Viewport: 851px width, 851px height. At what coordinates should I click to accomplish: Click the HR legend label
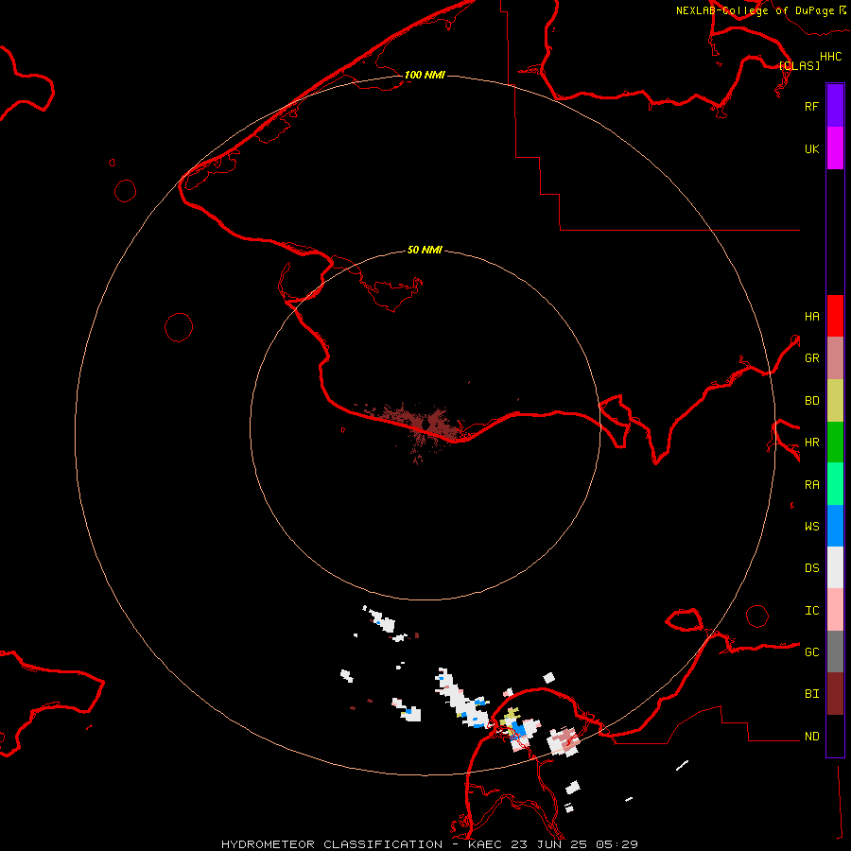pos(812,442)
